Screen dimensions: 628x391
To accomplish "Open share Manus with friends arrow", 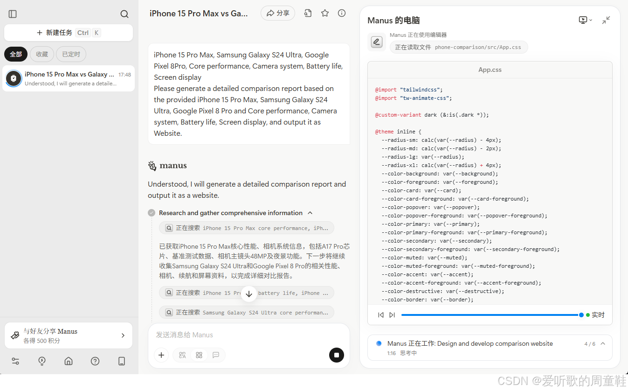I will (x=123, y=335).
